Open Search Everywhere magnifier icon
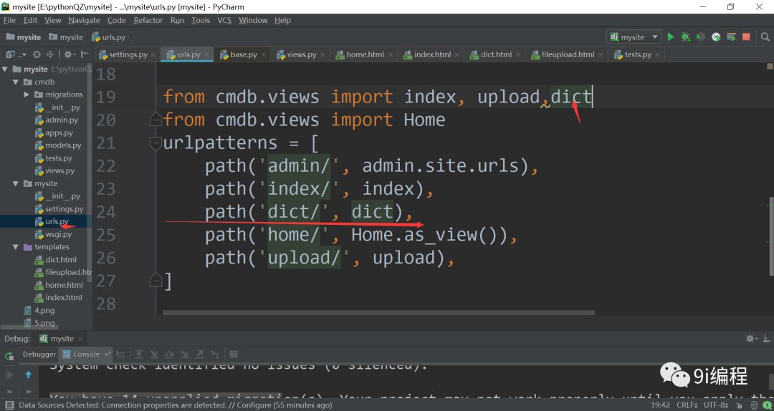 (765, 37)
